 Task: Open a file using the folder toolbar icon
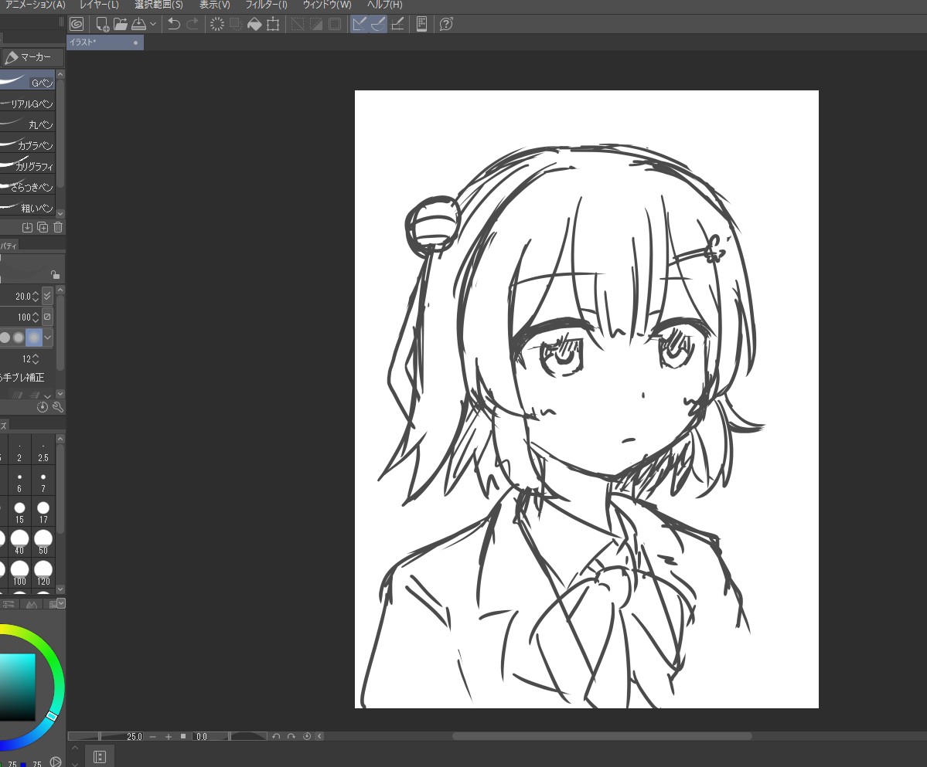click(121, 24)
